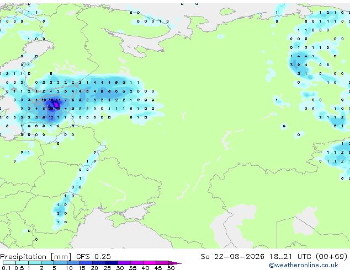This screenshot has width=350, height=270.
Task: Select the 25–30 mm dark navy swatch
Action: point(112,263)
